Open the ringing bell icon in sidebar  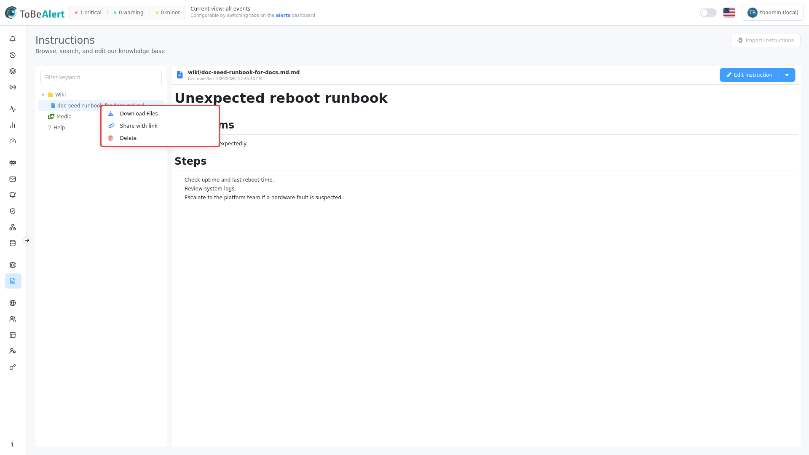13,195
